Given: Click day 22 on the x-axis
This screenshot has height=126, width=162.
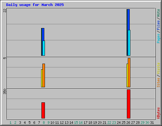Looking at the screenshot, I should 109,123.
